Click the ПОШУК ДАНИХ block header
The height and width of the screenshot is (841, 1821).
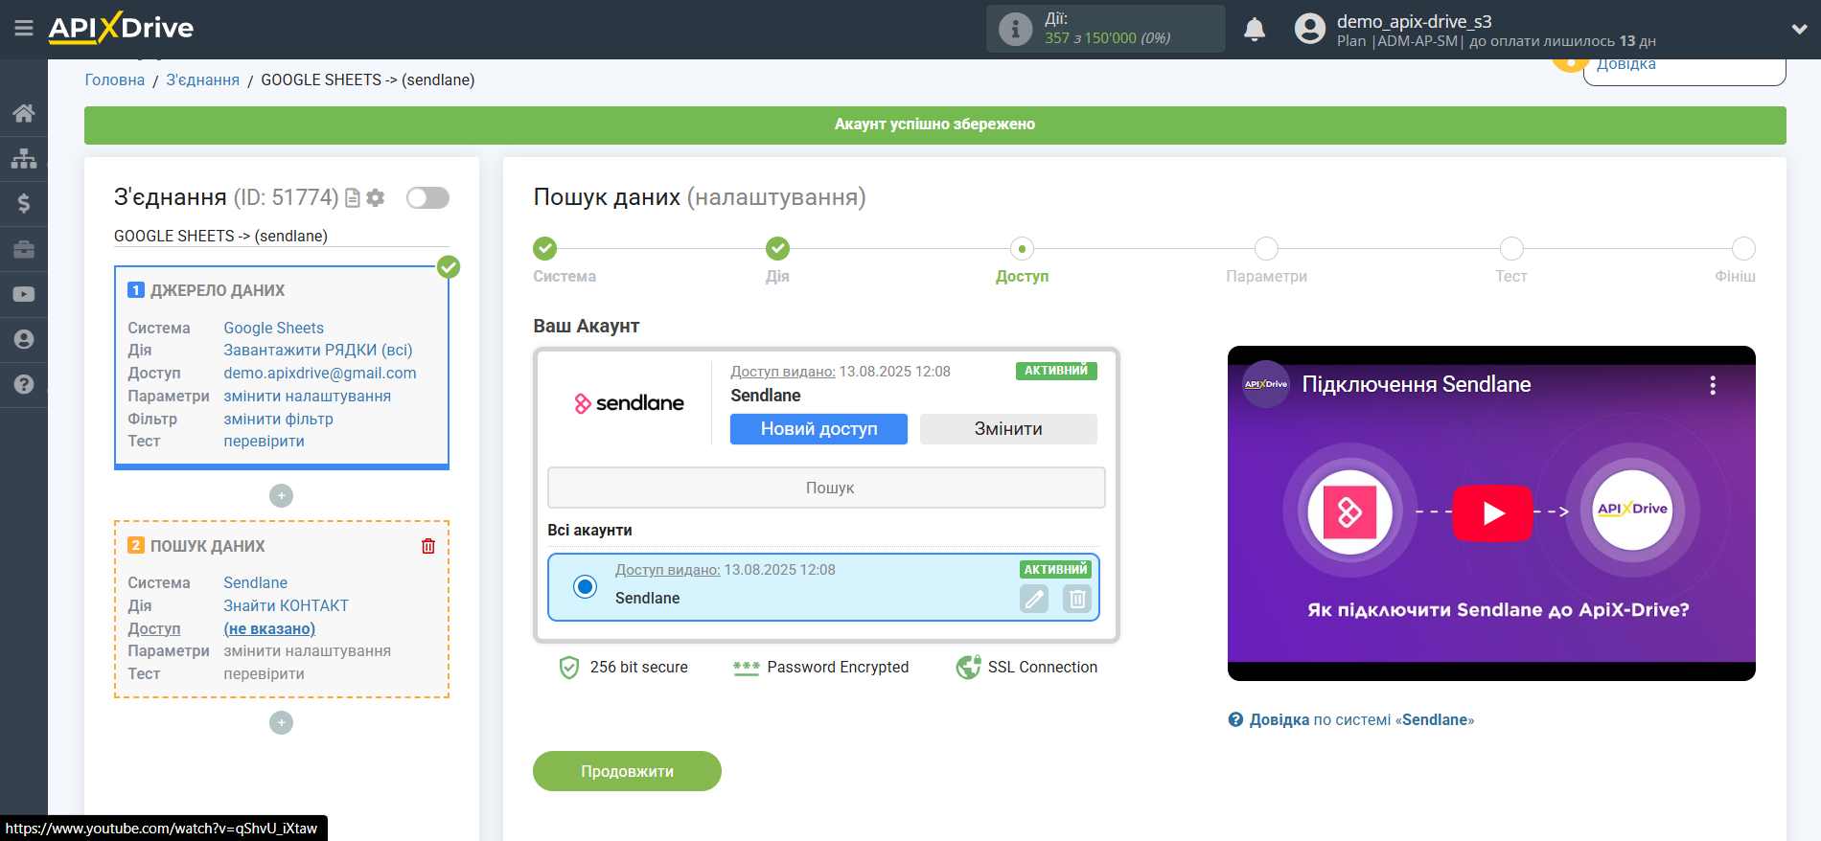tap(207, 546)
